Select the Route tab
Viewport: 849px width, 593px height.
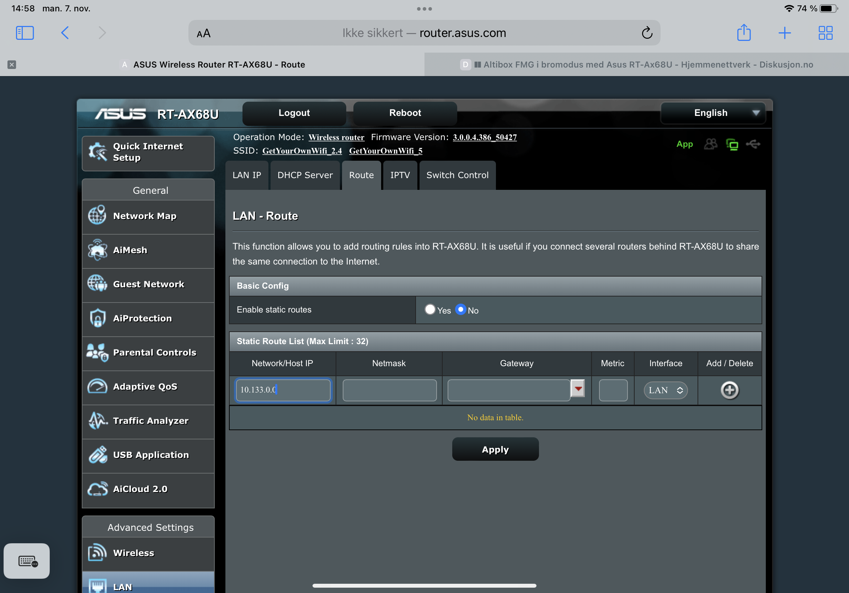pos(361,175)
